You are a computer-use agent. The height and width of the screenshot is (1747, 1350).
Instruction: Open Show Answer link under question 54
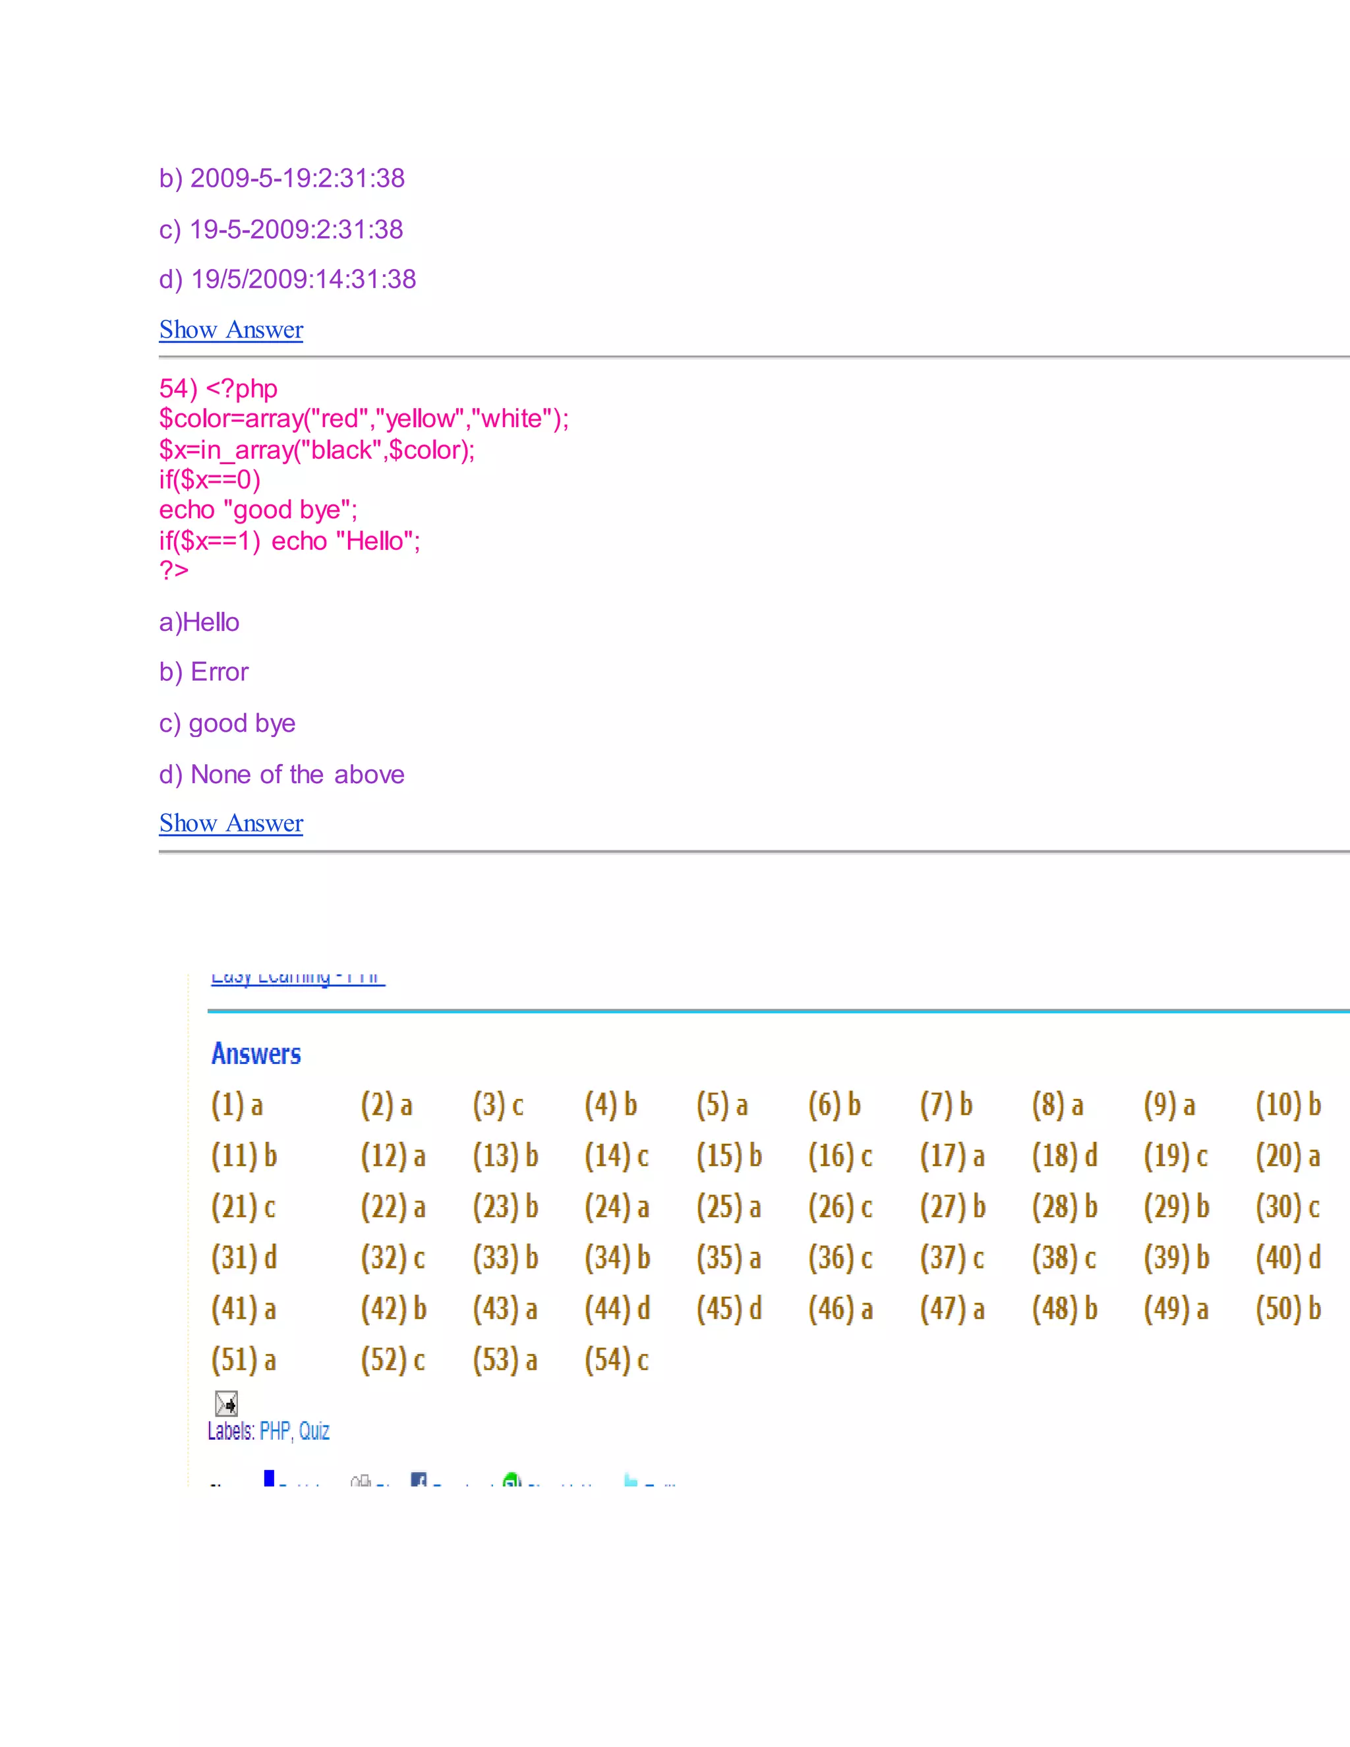pyautogui.click(x=231, y=823)
